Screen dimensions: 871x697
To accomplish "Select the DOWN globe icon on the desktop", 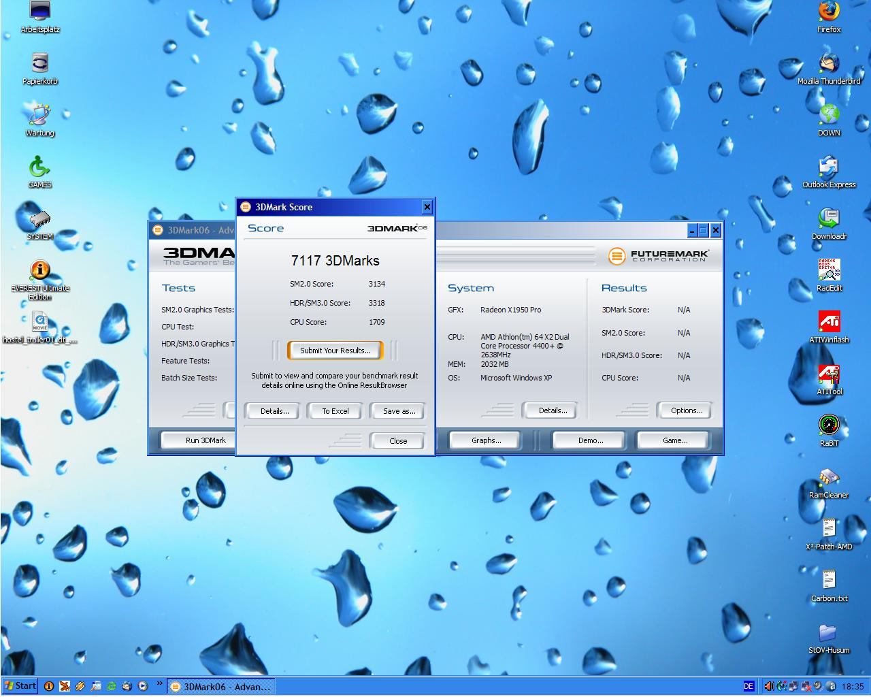I will click(829, 120).
